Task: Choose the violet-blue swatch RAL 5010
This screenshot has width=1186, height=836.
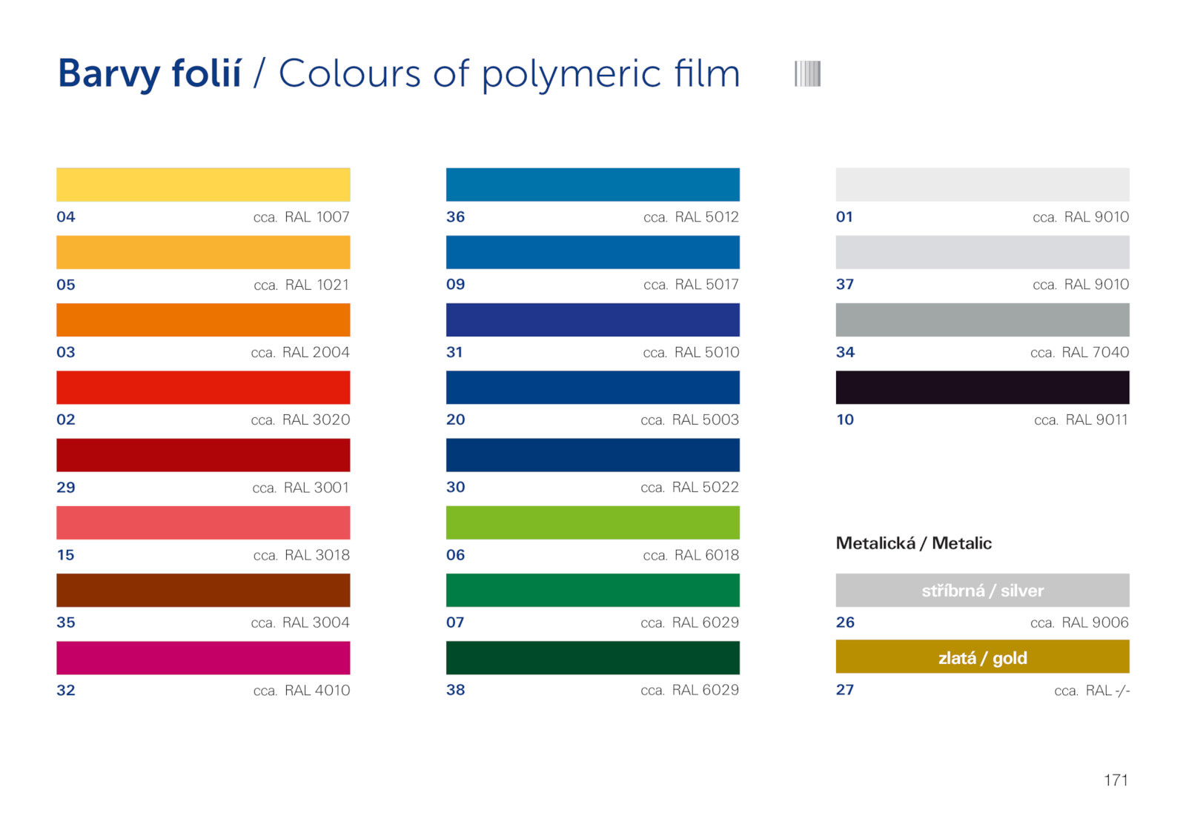Action: point(592,319)
